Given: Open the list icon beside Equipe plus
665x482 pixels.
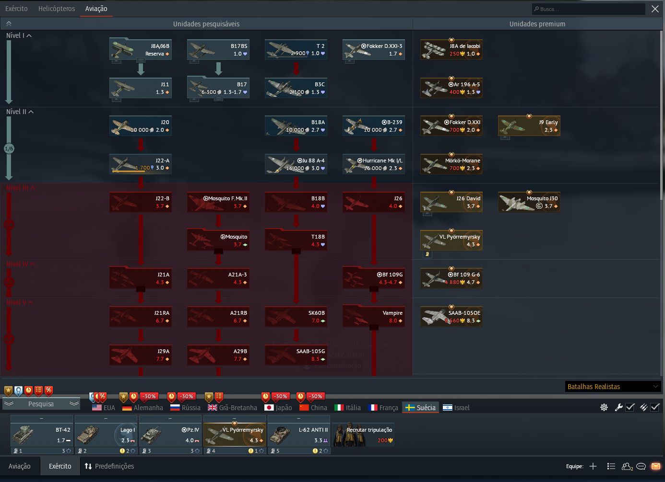Looking at the screenshot, I should click(611, 466).
